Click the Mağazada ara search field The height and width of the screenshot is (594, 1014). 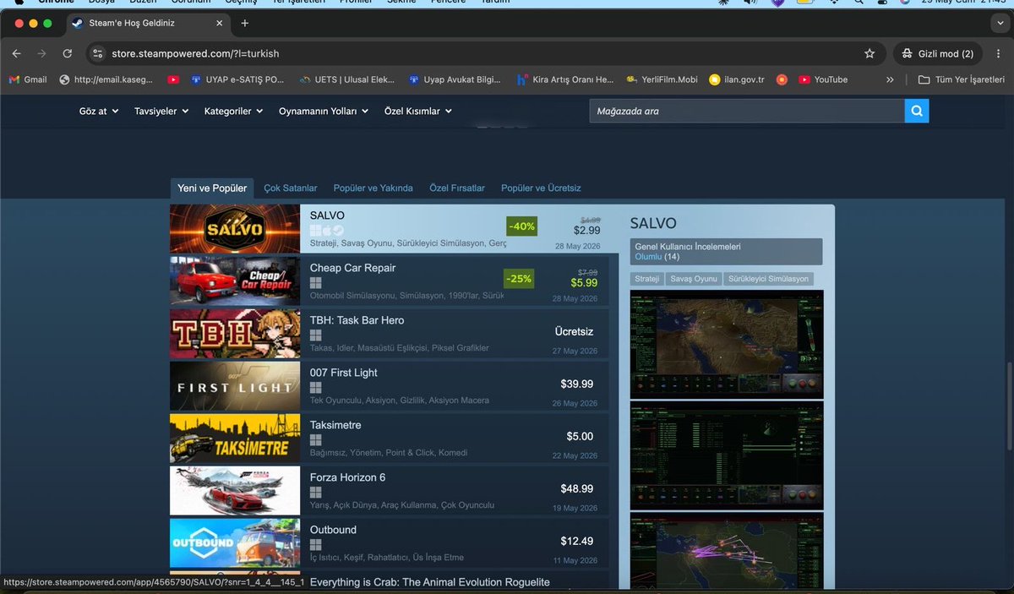click(747, 111)
